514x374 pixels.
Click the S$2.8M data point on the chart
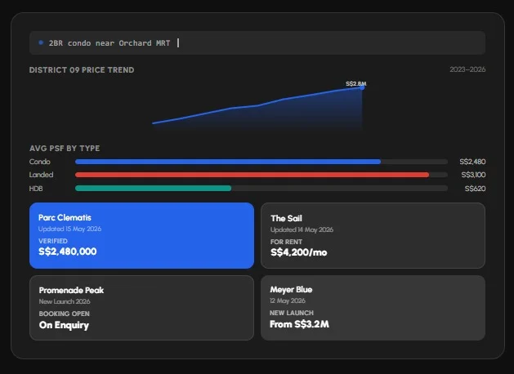(362, 87)
